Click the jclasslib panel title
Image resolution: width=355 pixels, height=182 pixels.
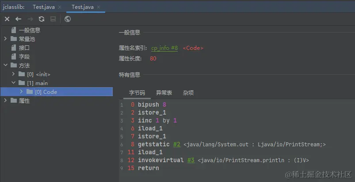coord(14,7)
